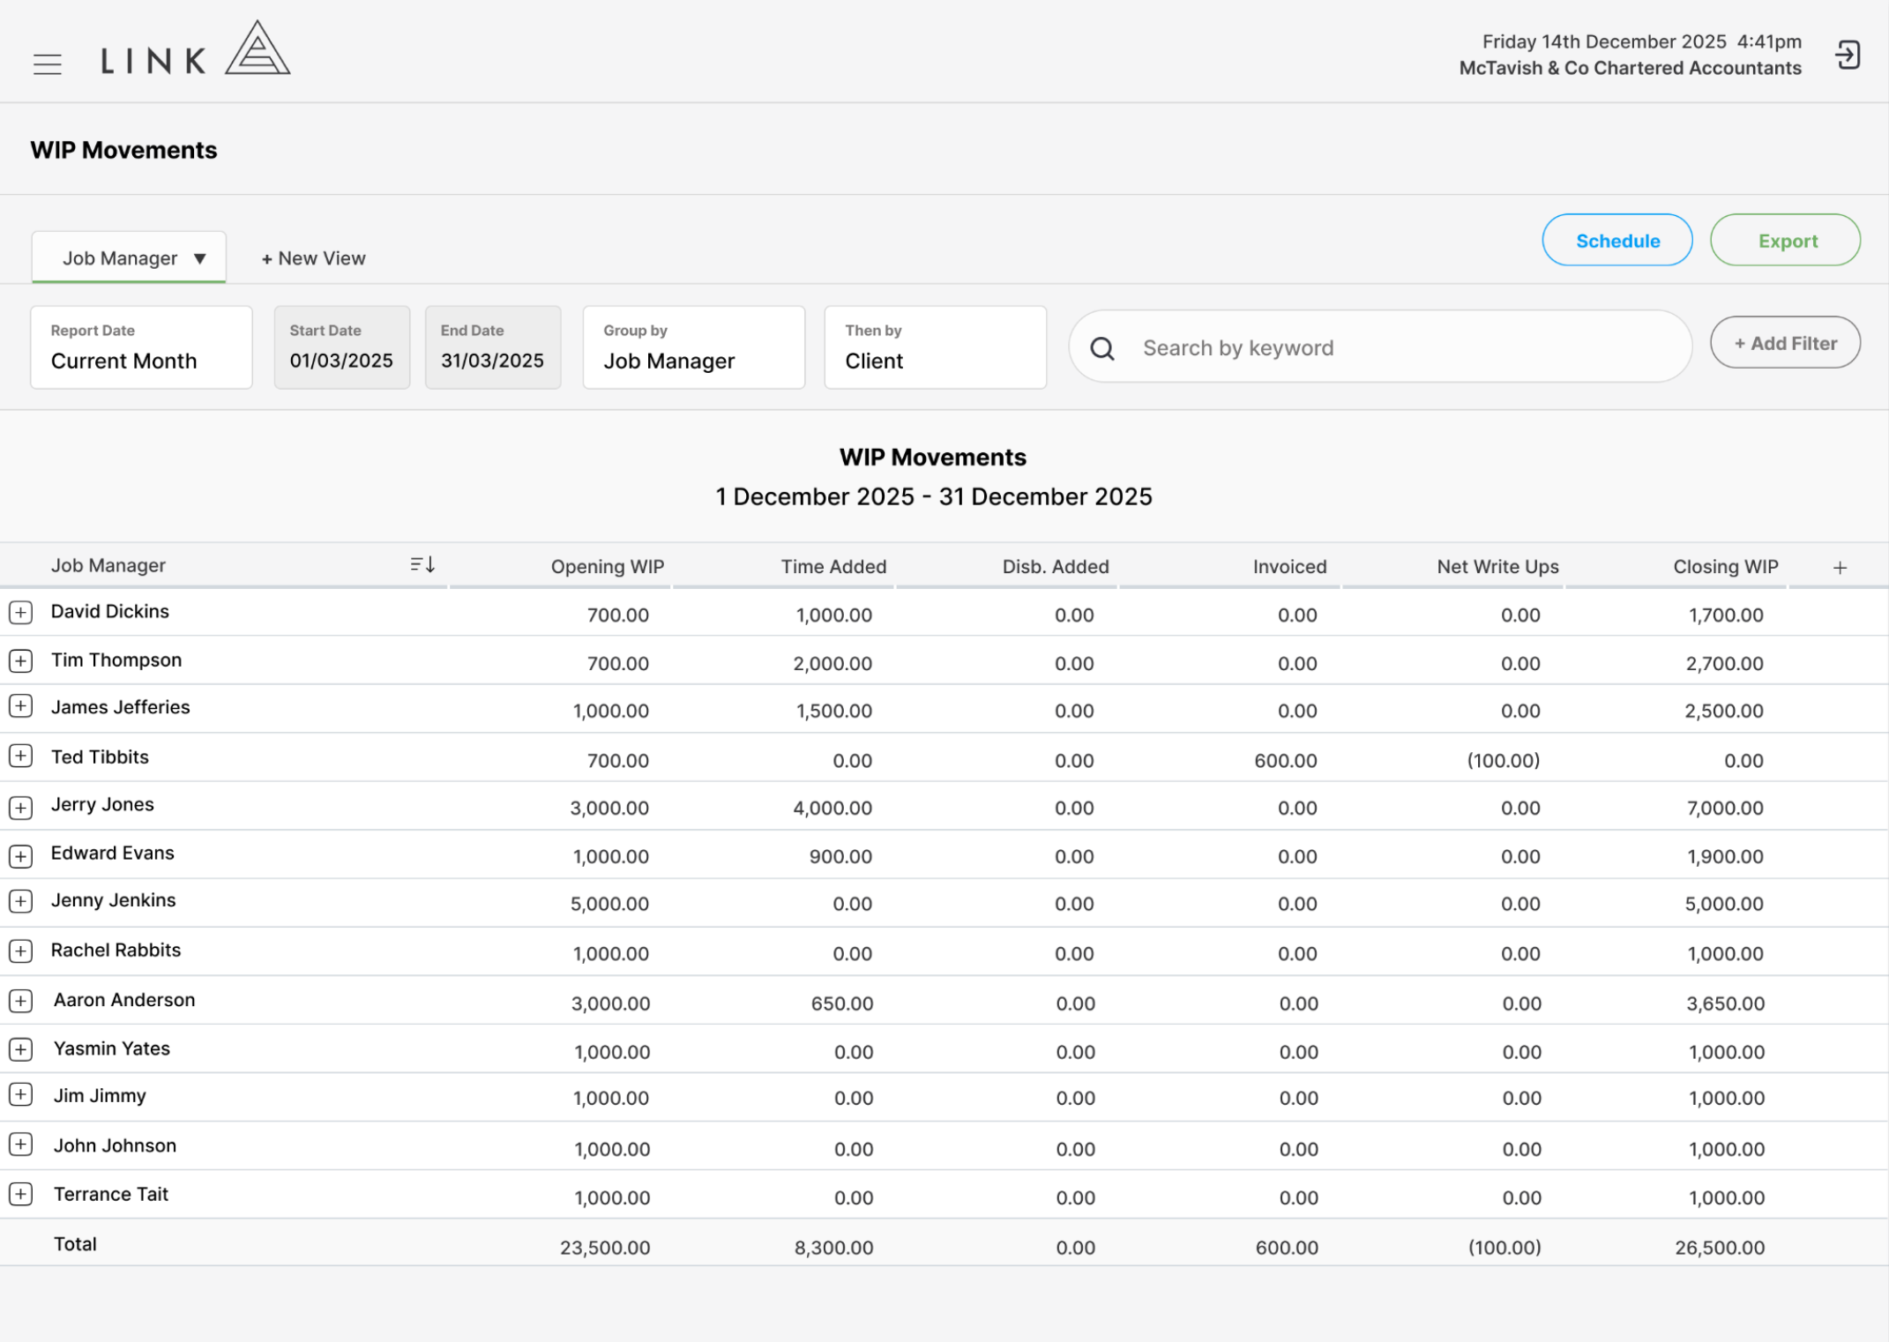Click the Total row label
The height and width of the screenshot is (1342, 1889).
[x=76, y=1244]
